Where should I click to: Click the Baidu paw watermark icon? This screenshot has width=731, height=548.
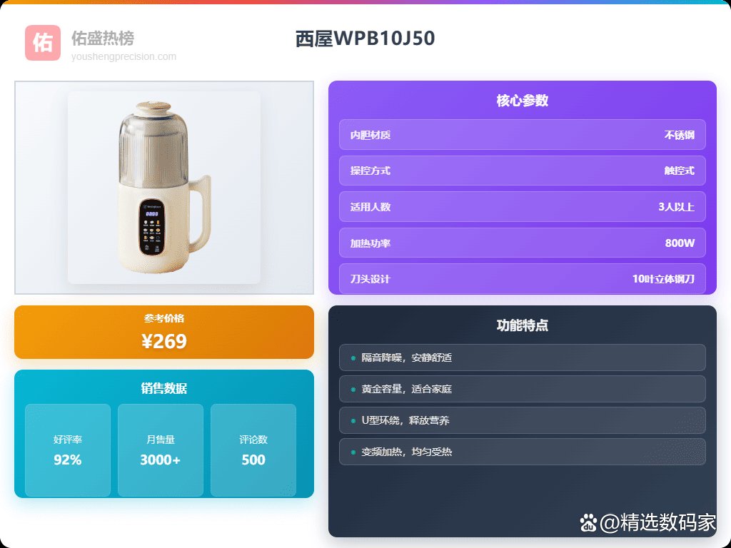tap(588, 523)
